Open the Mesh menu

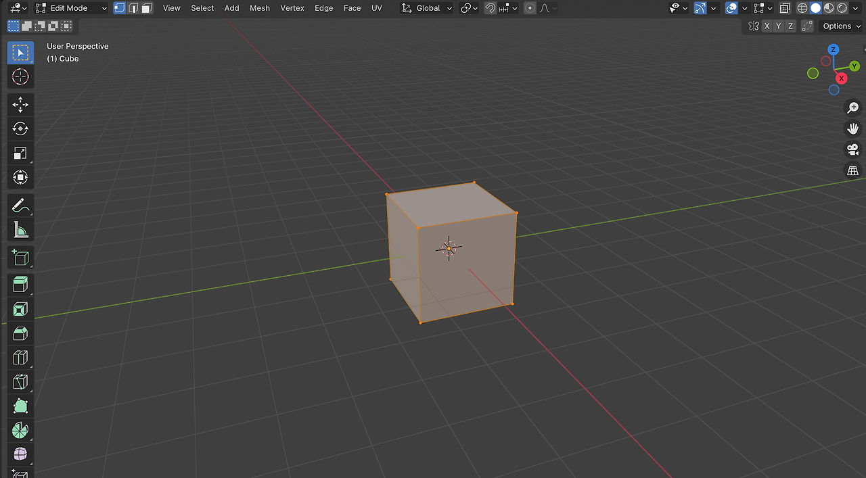(260, 8)
